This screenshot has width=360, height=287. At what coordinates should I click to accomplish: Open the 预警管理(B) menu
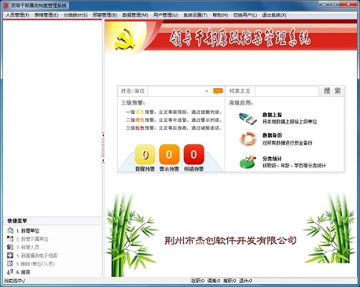click(x=105, y=15)
